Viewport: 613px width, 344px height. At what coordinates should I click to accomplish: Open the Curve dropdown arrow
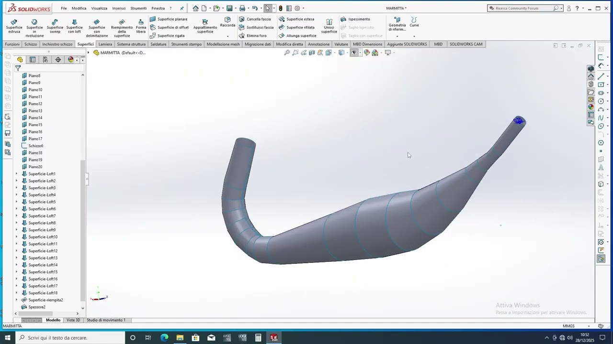coord(414,36)
